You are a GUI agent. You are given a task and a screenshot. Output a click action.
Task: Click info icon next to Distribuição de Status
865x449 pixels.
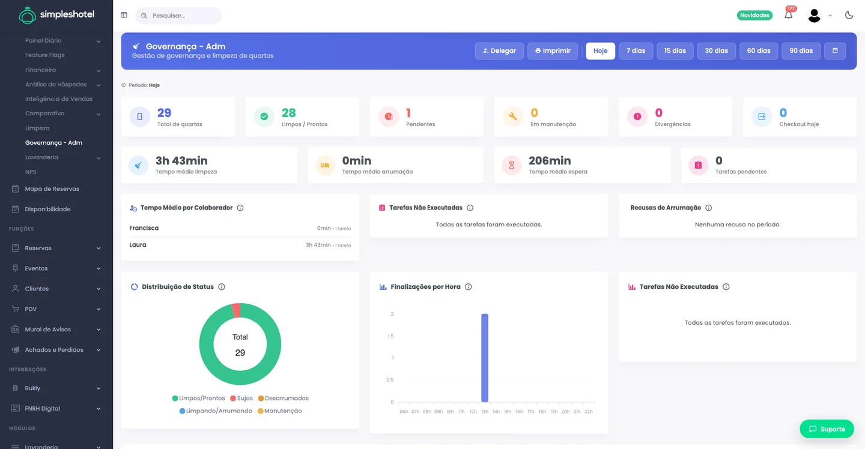point(222,287)
